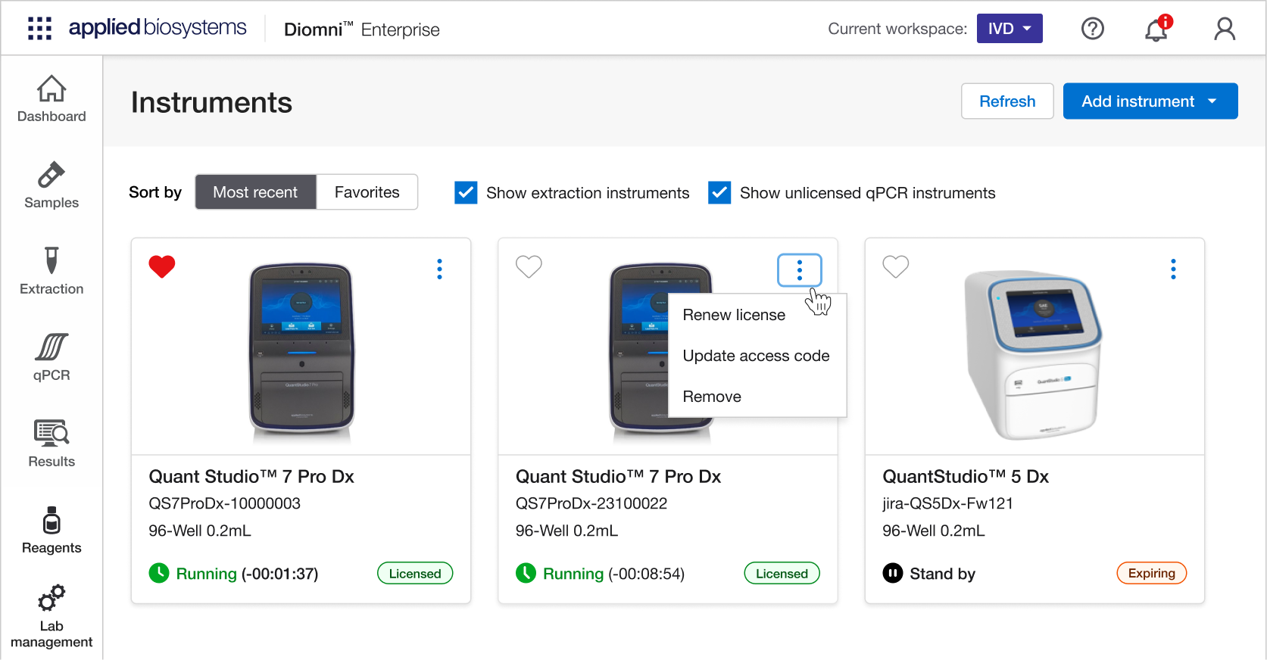Click the Licensed badge on QS7ProDx-23100022

[x=782, y=574]
